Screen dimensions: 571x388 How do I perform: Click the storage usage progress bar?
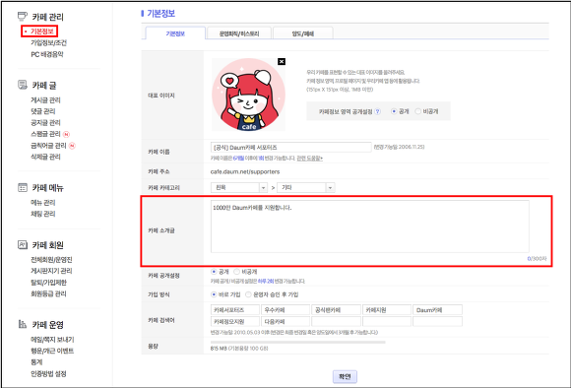[298, 342]
